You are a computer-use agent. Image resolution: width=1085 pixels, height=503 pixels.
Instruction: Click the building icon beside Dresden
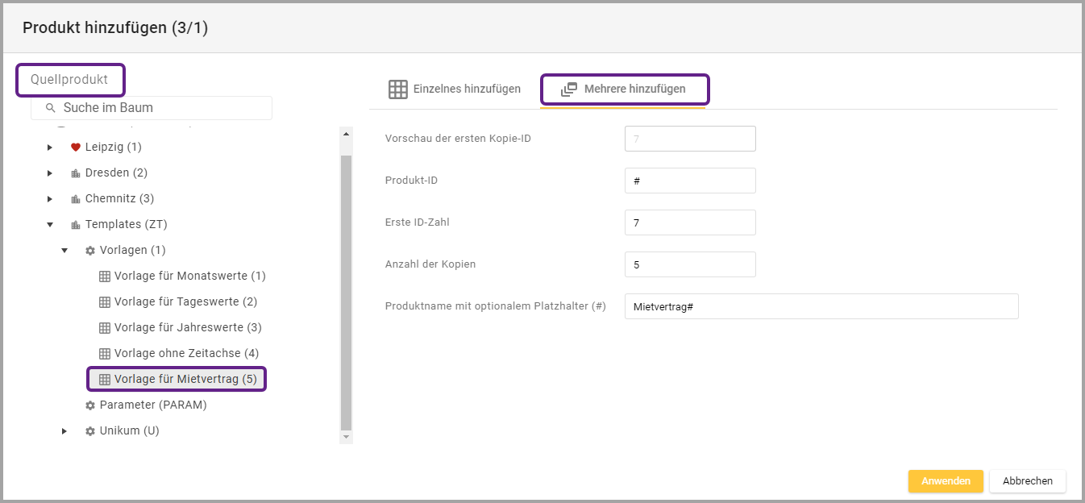tap(76, 173)
